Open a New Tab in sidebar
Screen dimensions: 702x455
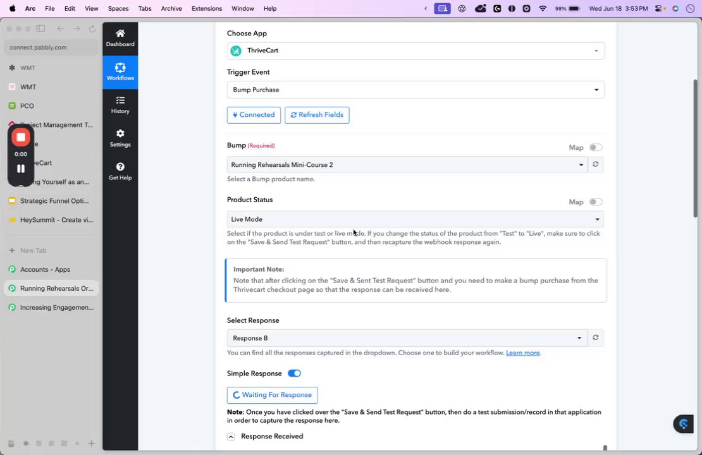51,250
